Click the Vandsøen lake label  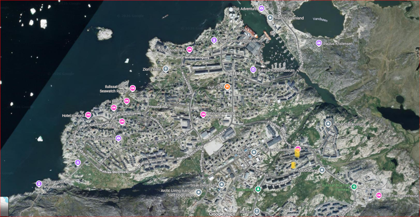(320, 19)
